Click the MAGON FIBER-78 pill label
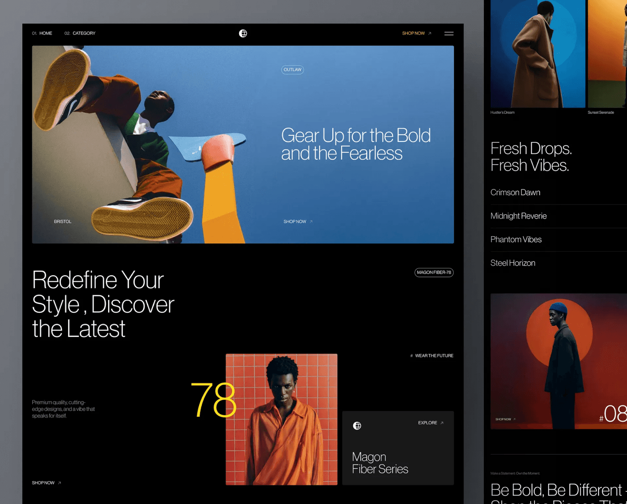Screen dimensions: 627x504 [x=434, y=272]
